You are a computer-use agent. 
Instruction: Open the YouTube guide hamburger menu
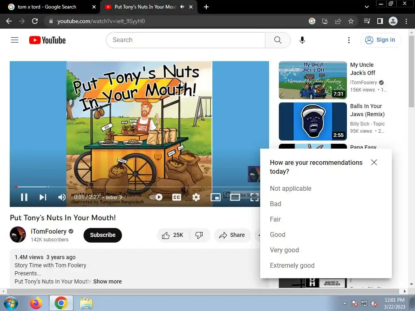coord(15,40)
